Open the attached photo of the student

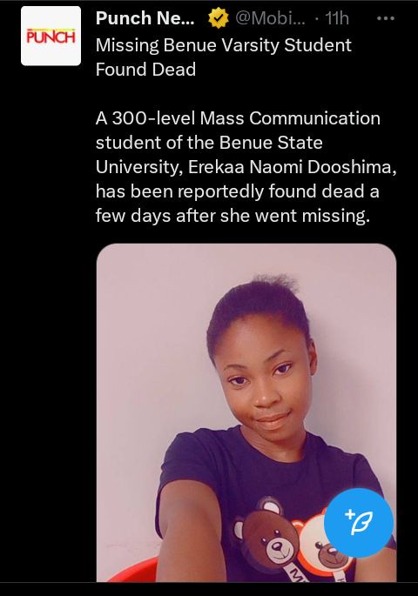246,412
